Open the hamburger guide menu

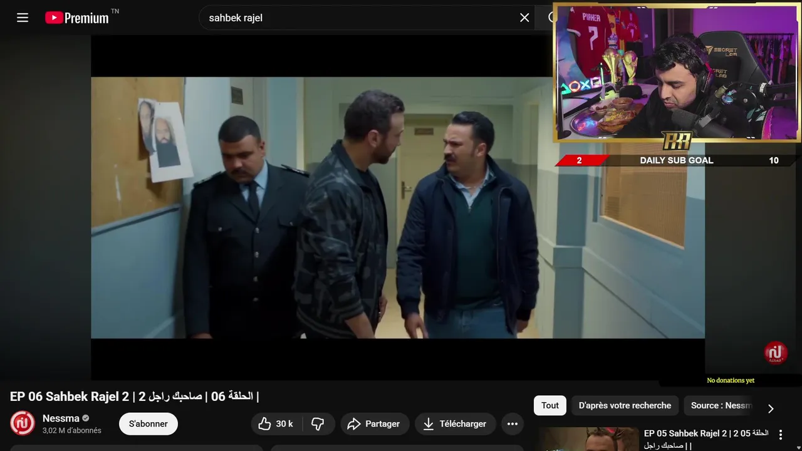pyautogui.click(x=23, y=18)
